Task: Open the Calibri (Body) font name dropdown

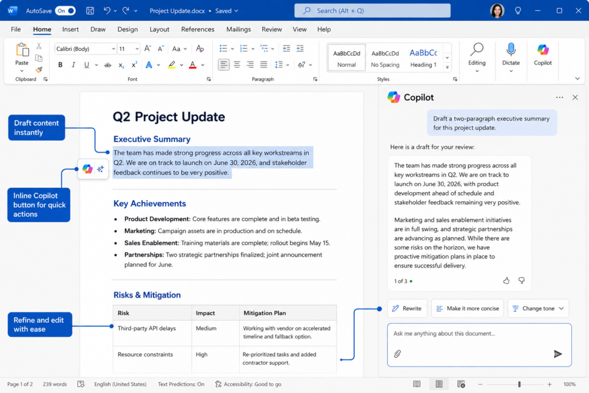Action: point(113,49)
